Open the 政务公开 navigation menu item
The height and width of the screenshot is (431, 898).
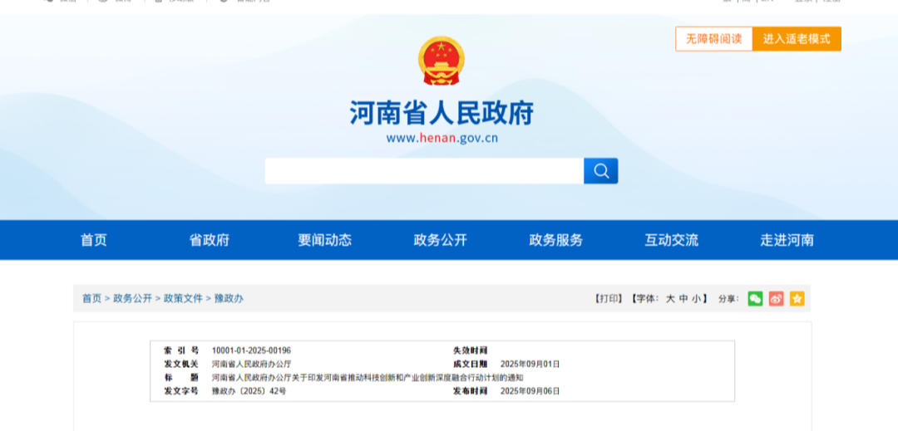[x=441, y=240]
